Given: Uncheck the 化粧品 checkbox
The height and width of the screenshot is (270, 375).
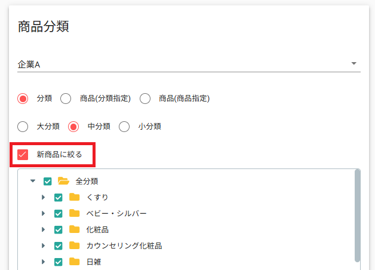Looking at the screenshot, I should 59,229.
